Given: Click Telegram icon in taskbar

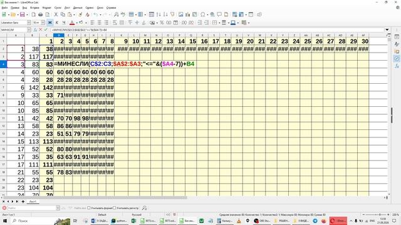Looking at the screenshot, I should [315, 221].
